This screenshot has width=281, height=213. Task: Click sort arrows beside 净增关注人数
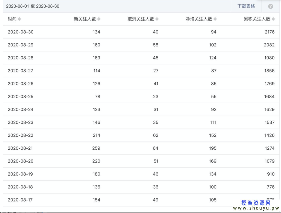(215, 19)
